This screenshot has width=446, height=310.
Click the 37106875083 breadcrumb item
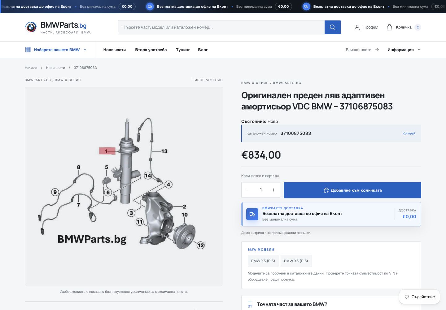click(x=85, y=68)
